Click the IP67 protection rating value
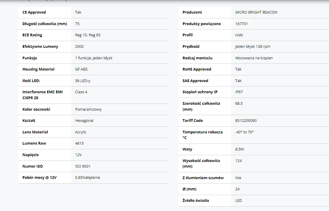 pyautogui.click(x=239, y=92)
